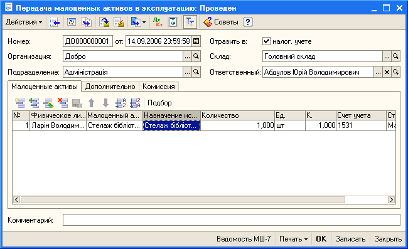
Task: Add a new table row icon
Action: pos(20,103)
